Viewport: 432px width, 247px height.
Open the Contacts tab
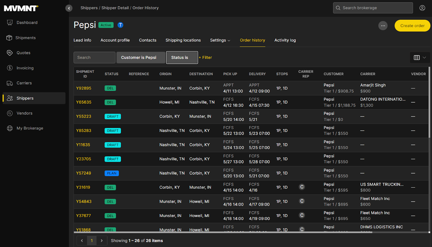(x=148, y=40)
